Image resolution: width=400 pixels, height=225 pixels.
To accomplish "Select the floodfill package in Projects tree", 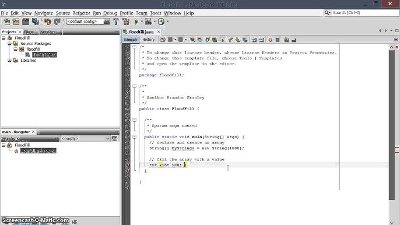I will coord(33,49).
